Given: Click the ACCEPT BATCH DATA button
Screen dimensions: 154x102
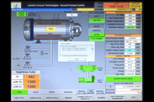Looking at the screenshot, I should (x=123, y=79).
